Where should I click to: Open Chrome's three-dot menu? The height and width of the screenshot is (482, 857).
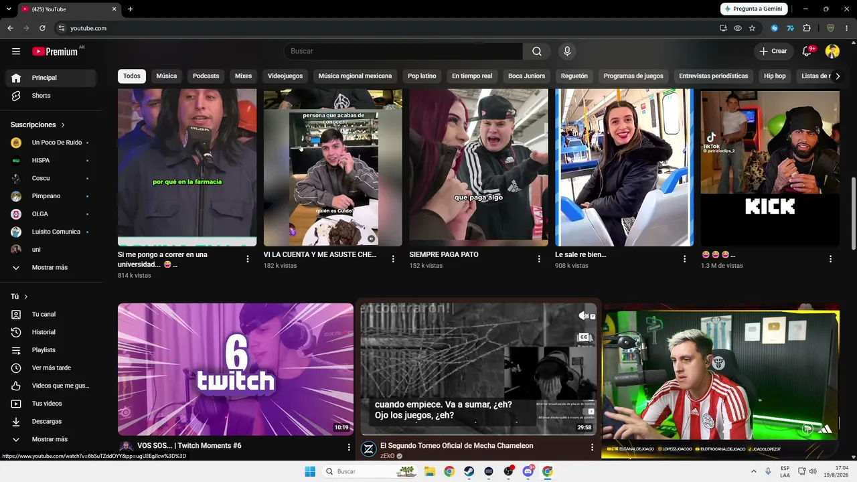[847, 28]
